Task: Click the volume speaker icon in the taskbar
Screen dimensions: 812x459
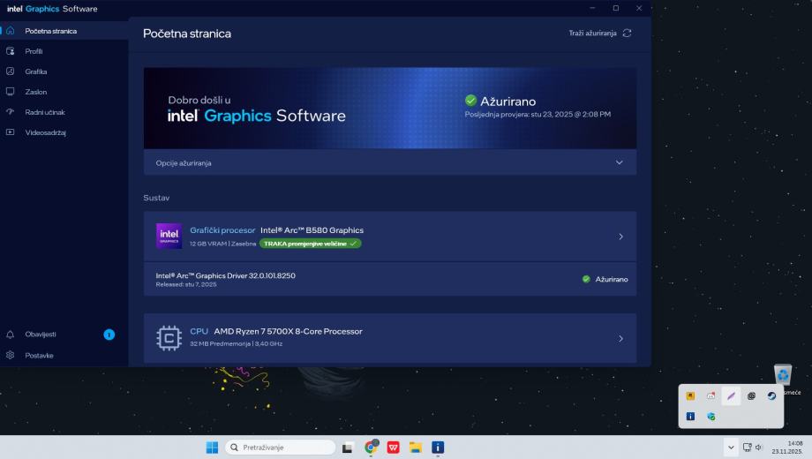Action: click(759, 448)
